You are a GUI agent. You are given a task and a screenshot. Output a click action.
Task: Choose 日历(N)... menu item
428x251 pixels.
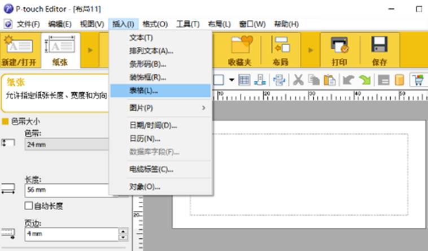(160, 139)
